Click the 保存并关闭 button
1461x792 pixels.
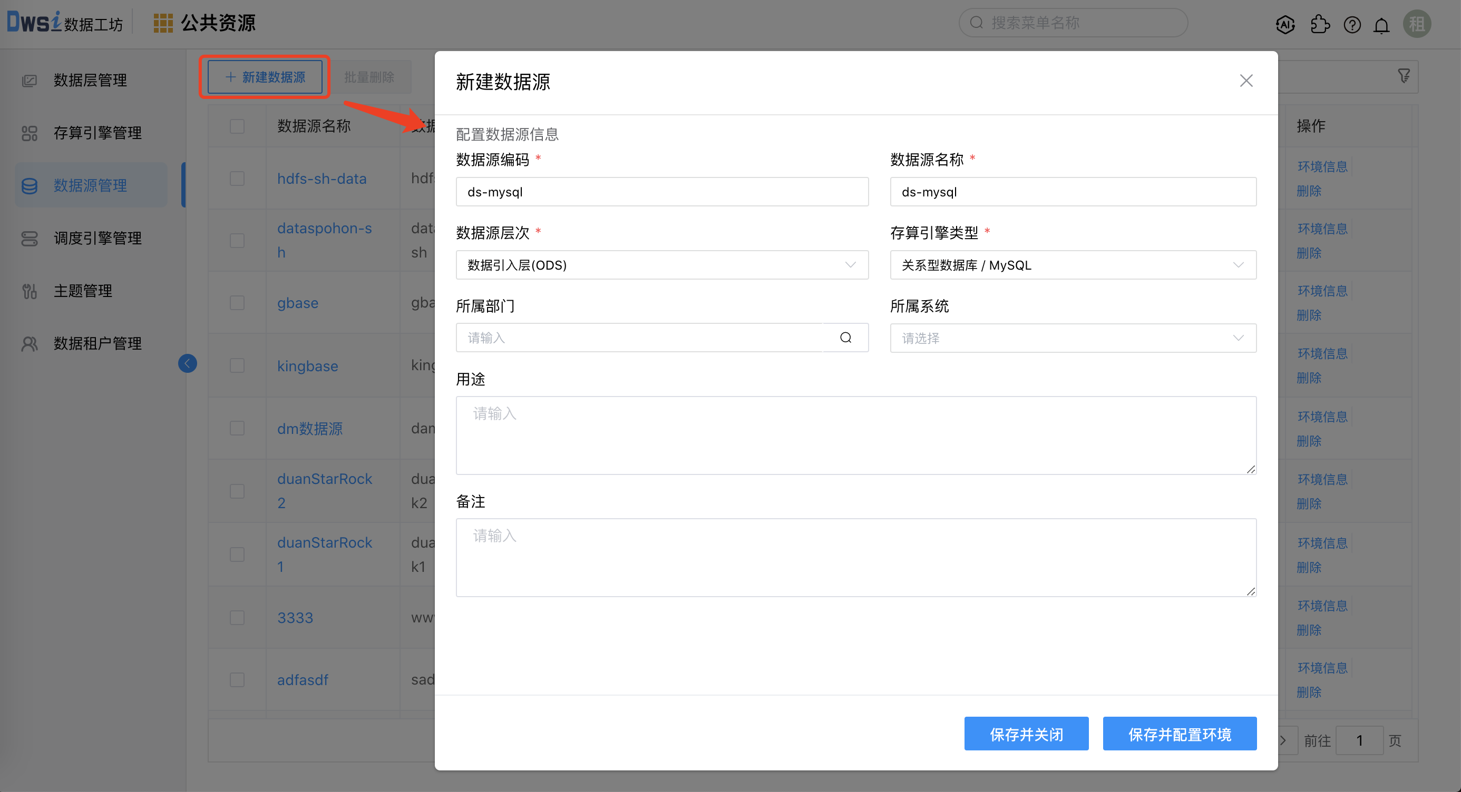click(x=1027, y=733)
